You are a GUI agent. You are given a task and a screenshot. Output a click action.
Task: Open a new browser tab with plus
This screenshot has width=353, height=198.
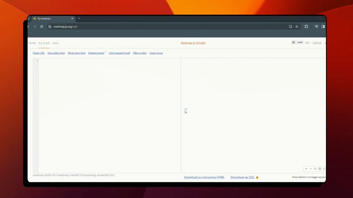[79, 18]
